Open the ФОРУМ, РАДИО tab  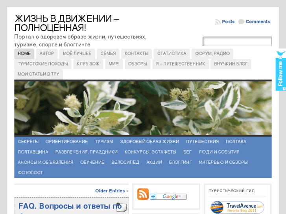[x=212, y=53]
